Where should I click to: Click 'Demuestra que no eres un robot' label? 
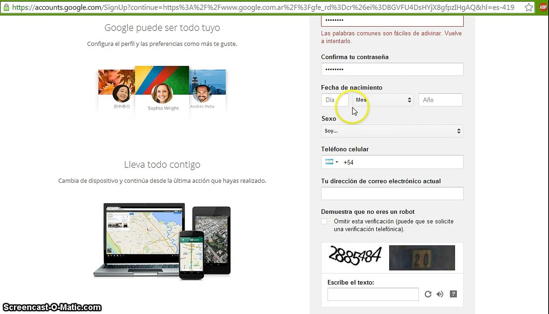click(x=368, y=212)
